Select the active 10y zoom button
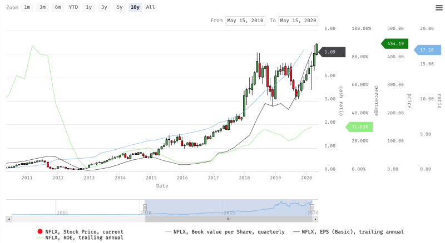445x243 pixels. click(x=135, y=7)
